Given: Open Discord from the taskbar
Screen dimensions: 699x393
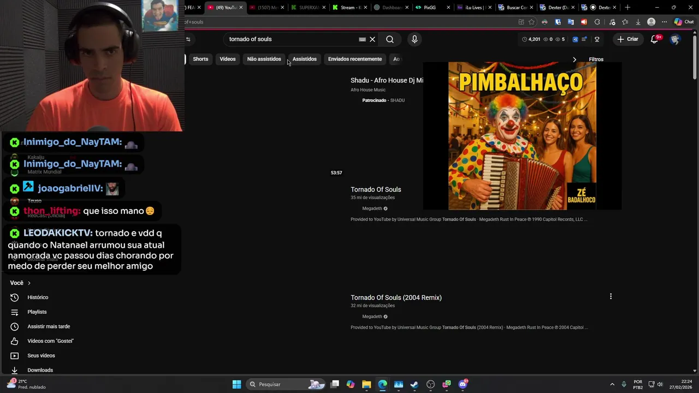Looking at the screenshot, I should pyautogui.click(x=463, y=384).
